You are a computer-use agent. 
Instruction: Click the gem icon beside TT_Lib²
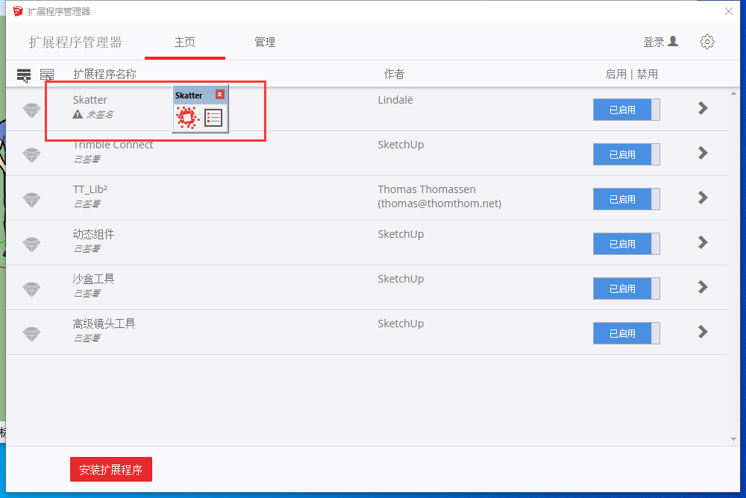coord(32,200)
